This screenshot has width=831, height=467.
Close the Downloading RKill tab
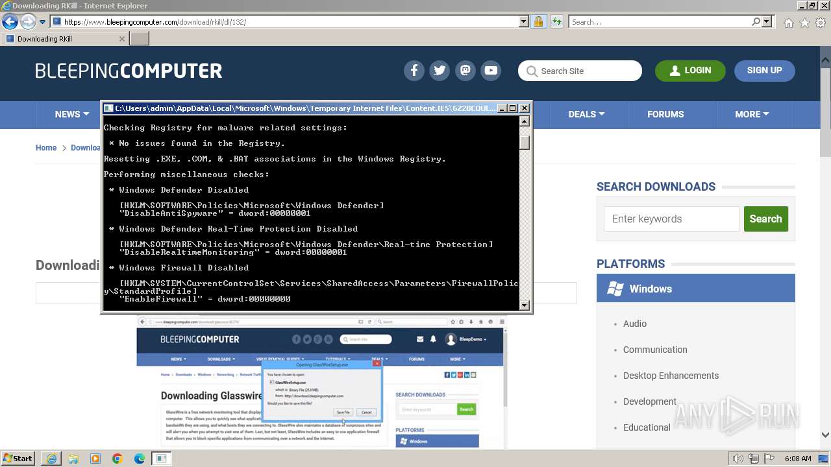coord(121,39)
